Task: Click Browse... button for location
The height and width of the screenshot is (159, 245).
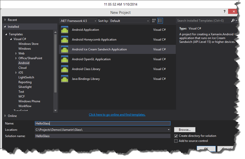Action: click(x=185, y=130)
